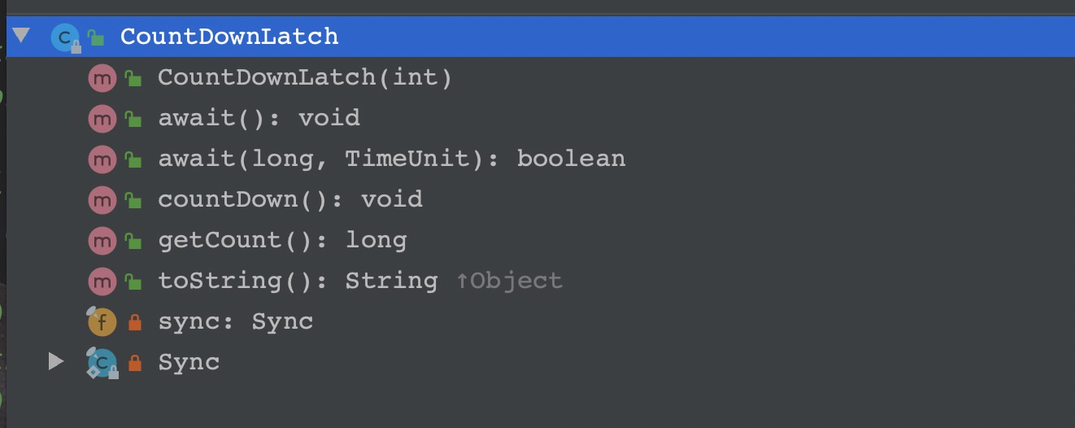Click the field icon beside sync: Sync
Image resolution: width=1075 pixels, height=428 pixels.
(102, 322)
